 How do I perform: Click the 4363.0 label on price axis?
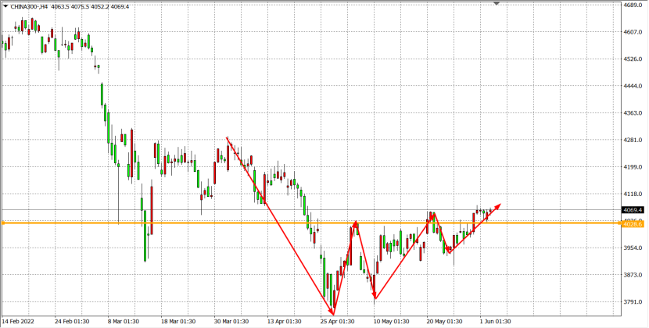[633, 113]
